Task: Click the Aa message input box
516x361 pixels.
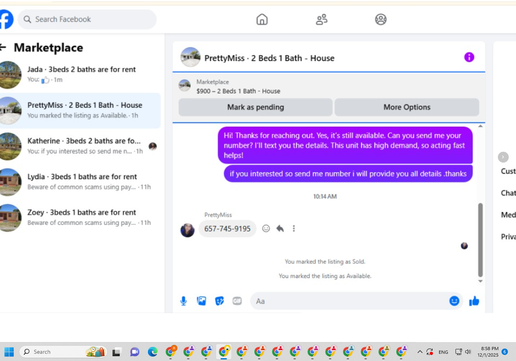Action: (348, 301)
